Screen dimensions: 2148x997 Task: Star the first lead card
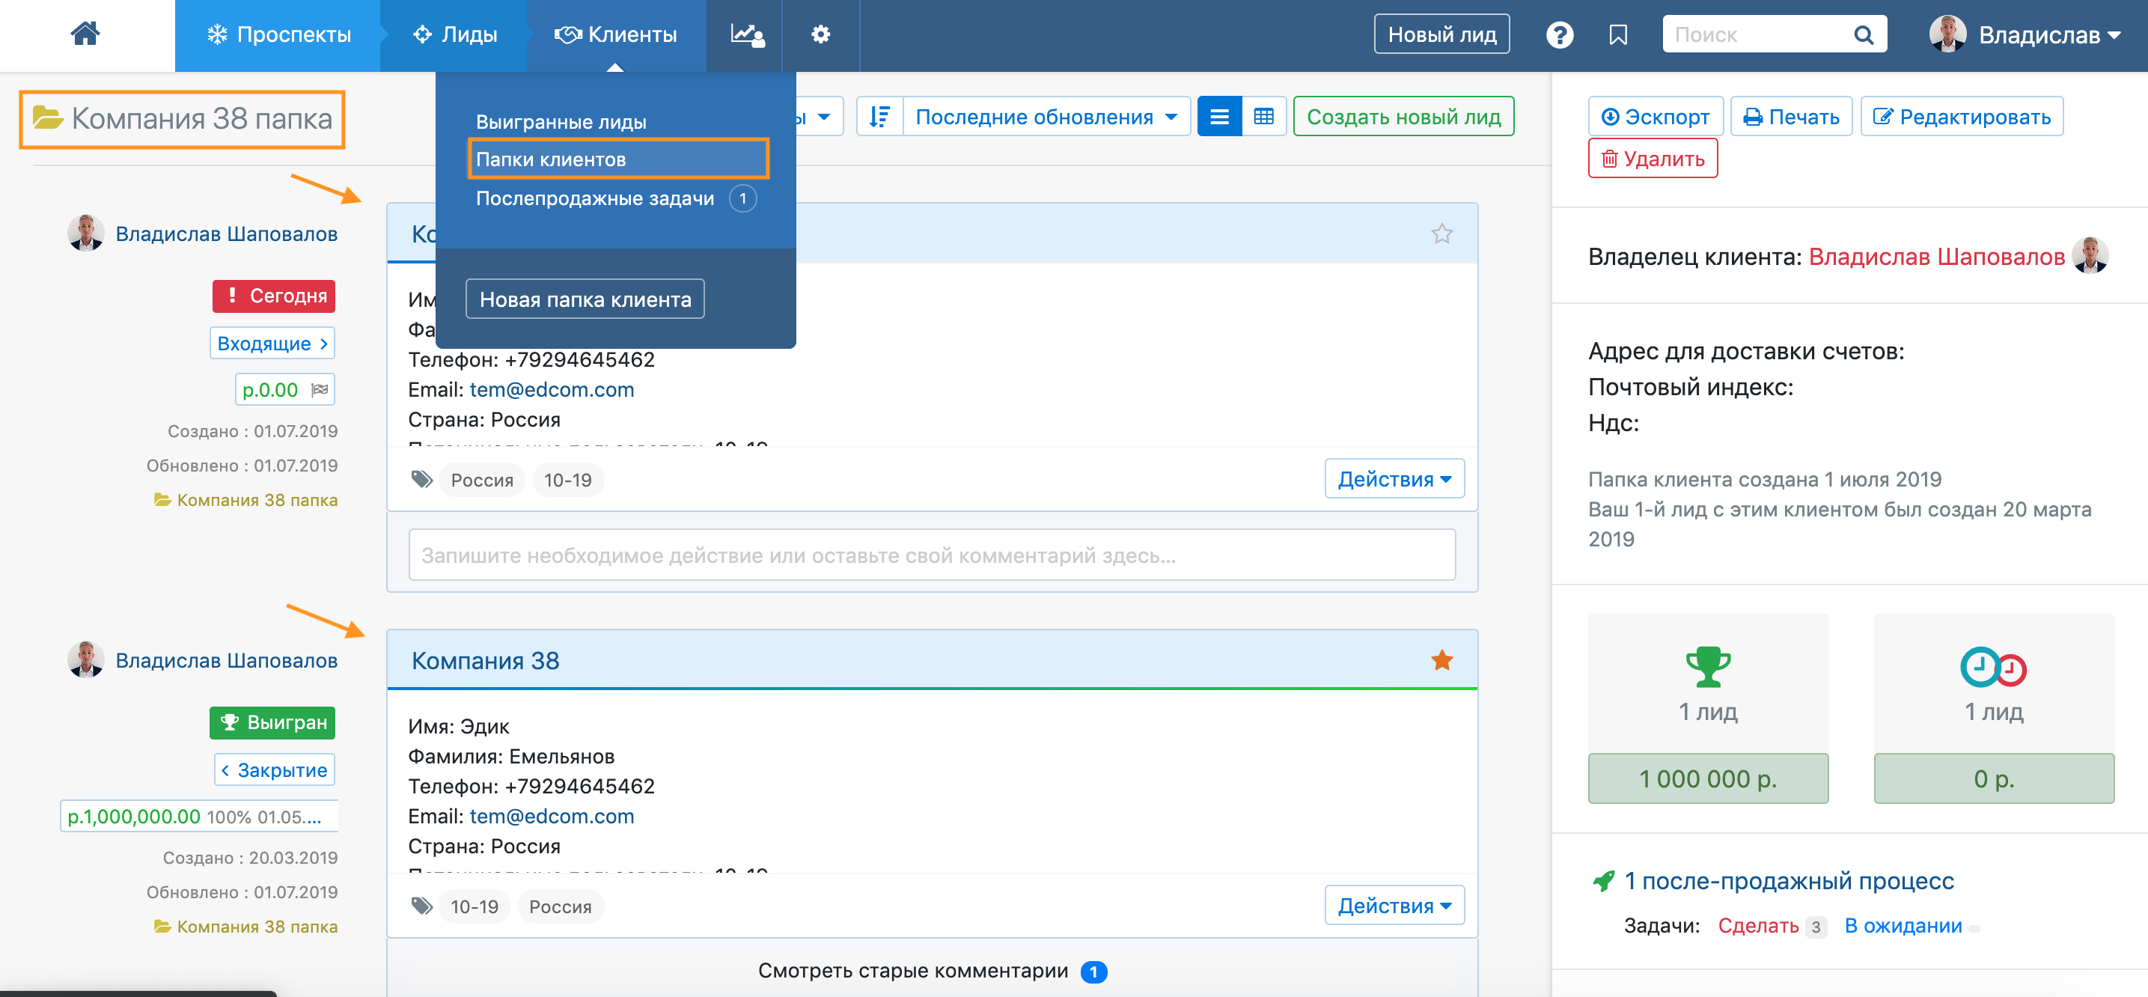pyautogui.click(x=1441, y=234)
